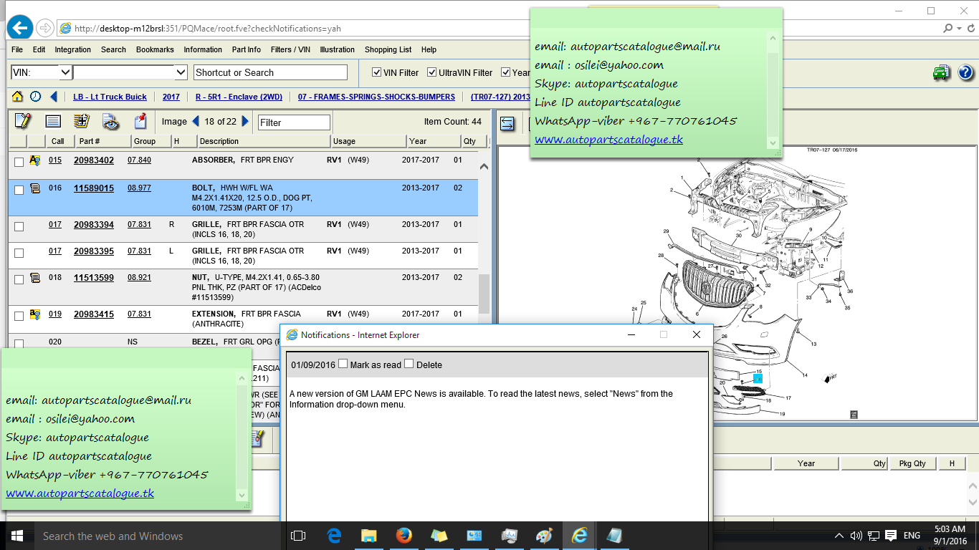Click the browser back button

(x=19, y=28)
